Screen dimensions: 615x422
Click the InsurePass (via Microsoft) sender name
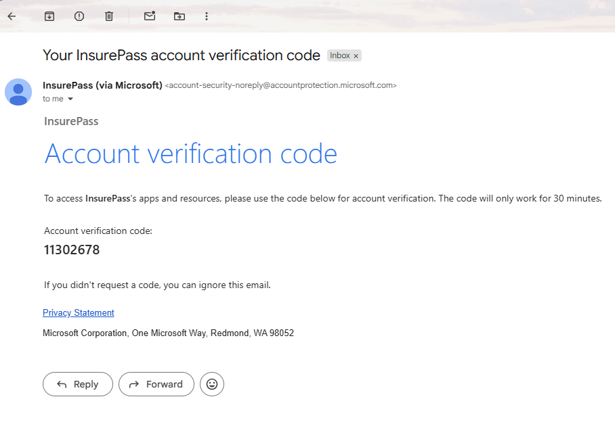[102, 85]
